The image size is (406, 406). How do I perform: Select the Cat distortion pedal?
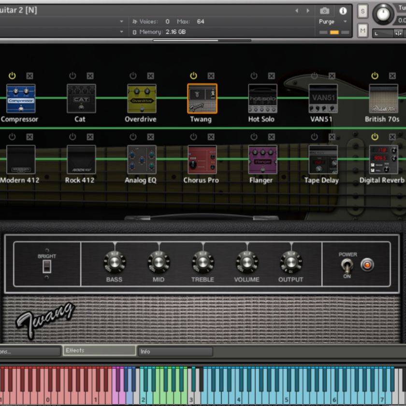(81, 99)
